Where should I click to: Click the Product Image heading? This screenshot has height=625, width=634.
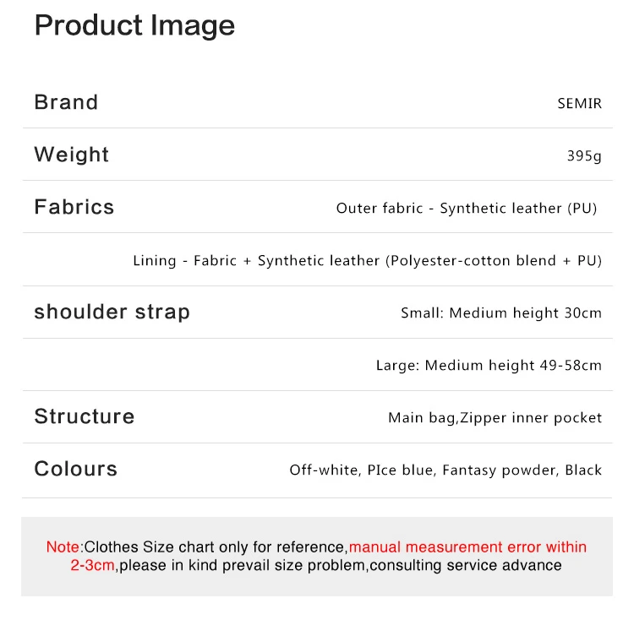click(134, 26)
